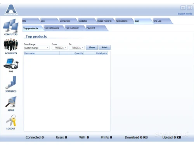Viewport: 194px width, 145px height.
Task: Select the POS tab
Action: click(143, 21)
